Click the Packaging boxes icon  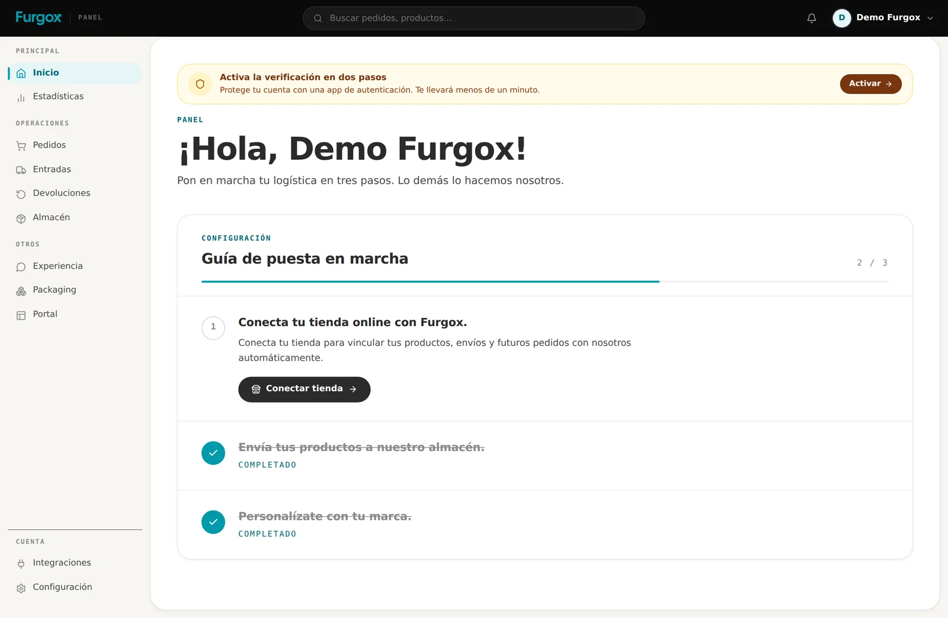point(21,291)
